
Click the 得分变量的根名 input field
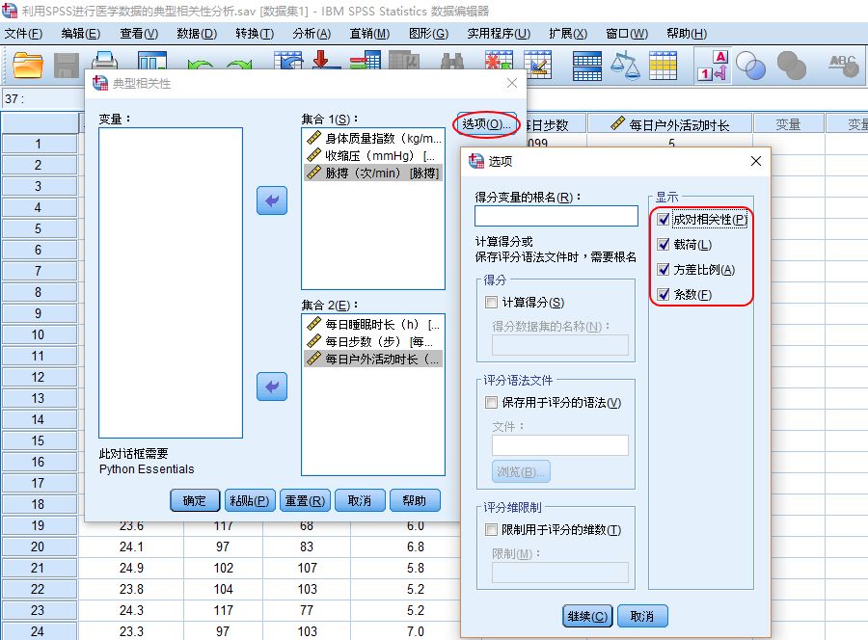pos(556,216)
